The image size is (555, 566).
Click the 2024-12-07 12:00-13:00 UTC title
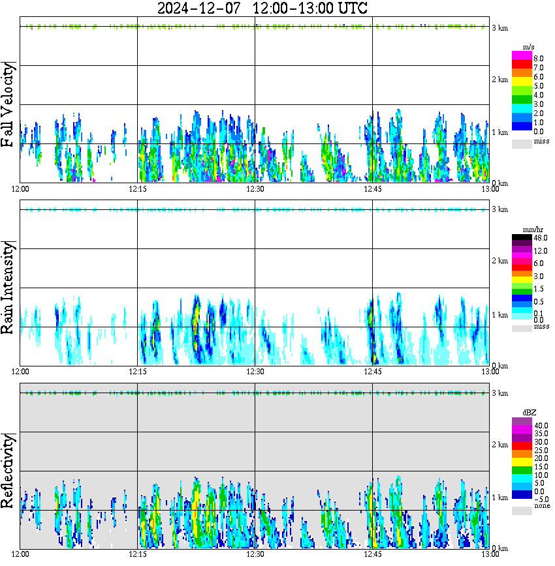click(262, 8)
